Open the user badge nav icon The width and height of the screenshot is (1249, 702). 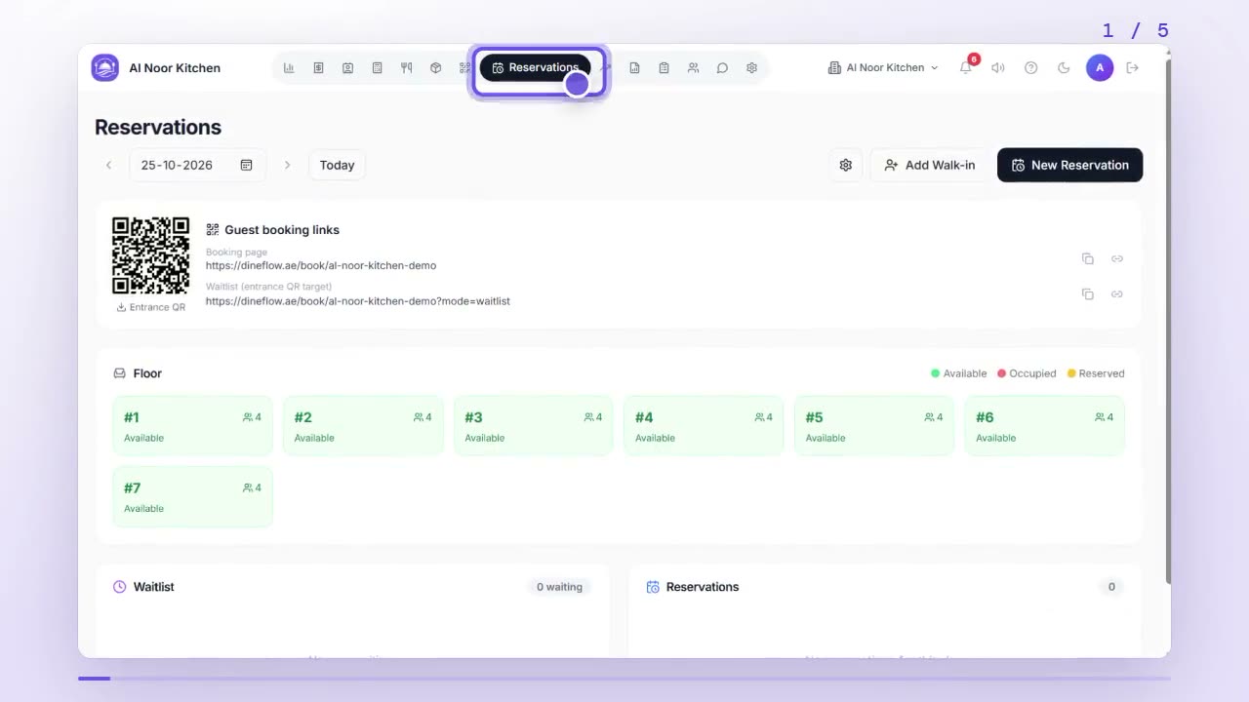click(347, 68)
